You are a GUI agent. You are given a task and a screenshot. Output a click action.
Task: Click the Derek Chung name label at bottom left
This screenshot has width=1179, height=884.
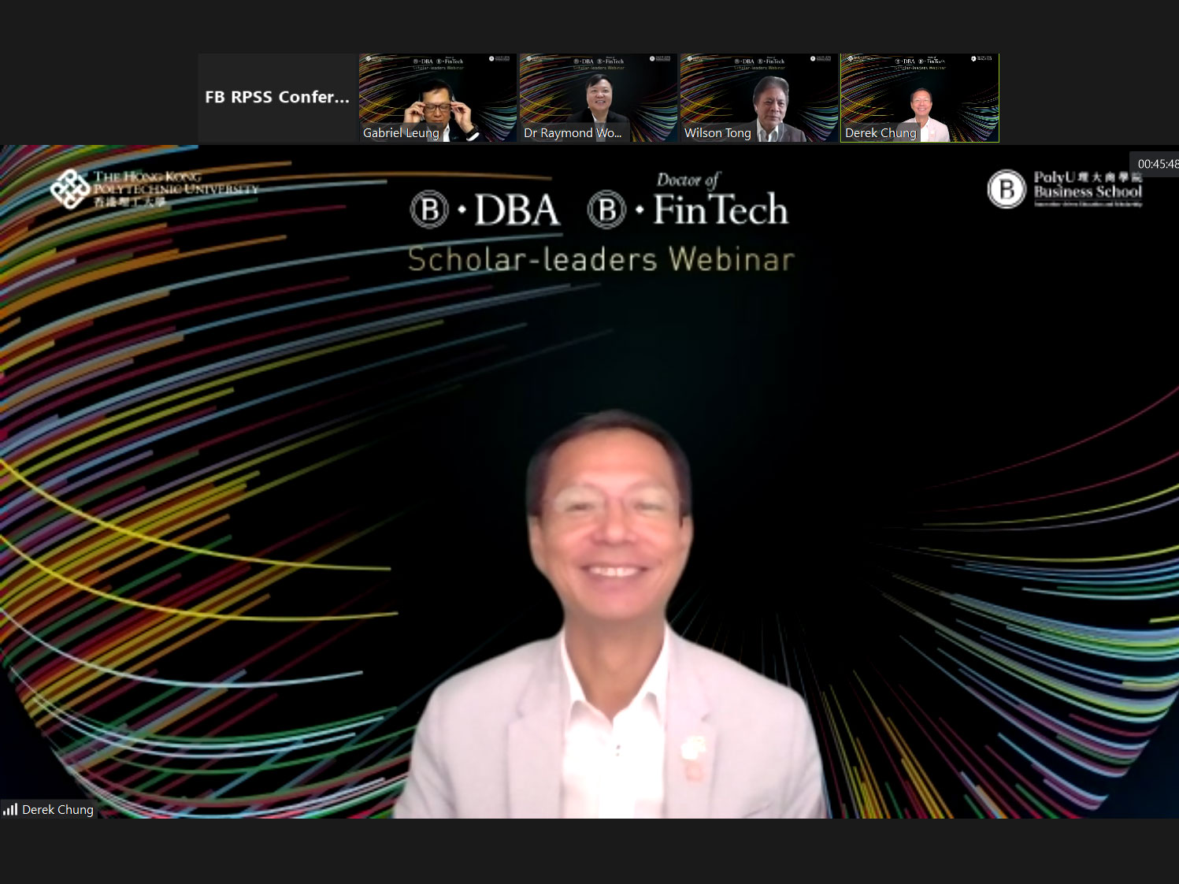pyautogui.click(x=57, y=809)
